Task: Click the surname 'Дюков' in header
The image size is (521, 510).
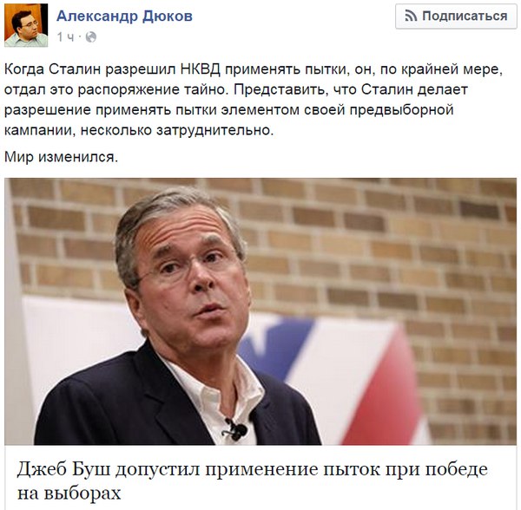Action: (168, 16)
